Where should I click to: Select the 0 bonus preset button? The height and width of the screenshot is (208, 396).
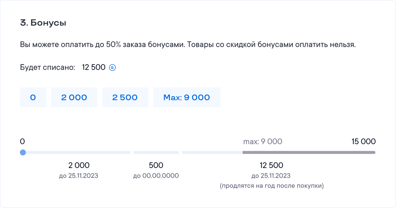click(33, 97)
